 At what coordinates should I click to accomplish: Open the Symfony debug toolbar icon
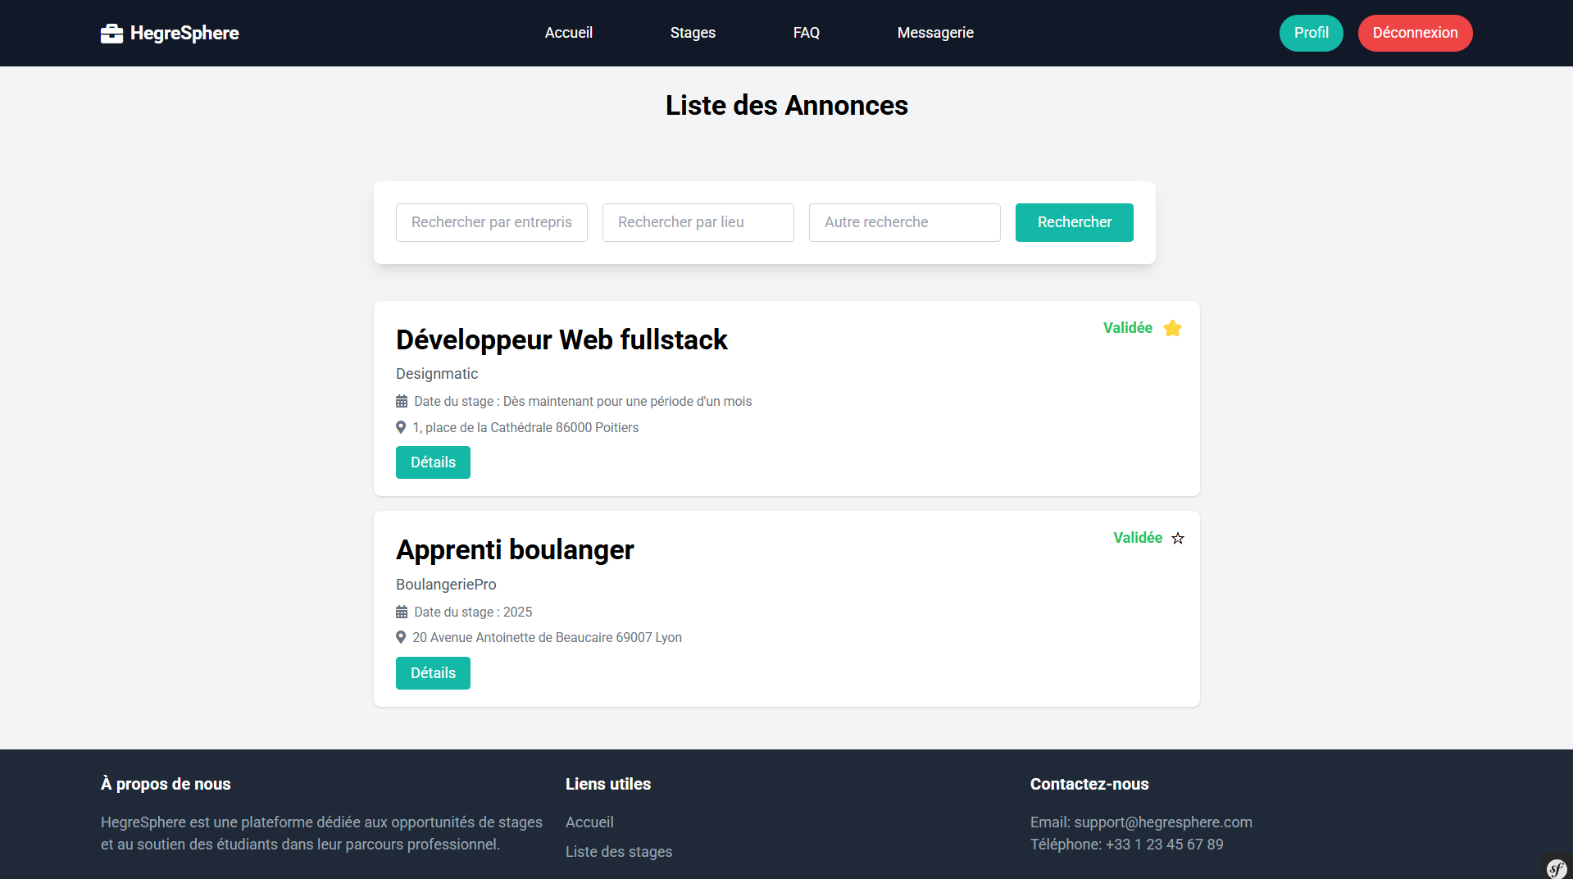pyautogui.click(x=1557, y=868)
